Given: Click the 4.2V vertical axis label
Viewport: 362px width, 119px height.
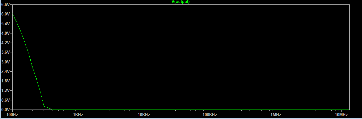Looking at the screenshot, I should click(6, 43).
